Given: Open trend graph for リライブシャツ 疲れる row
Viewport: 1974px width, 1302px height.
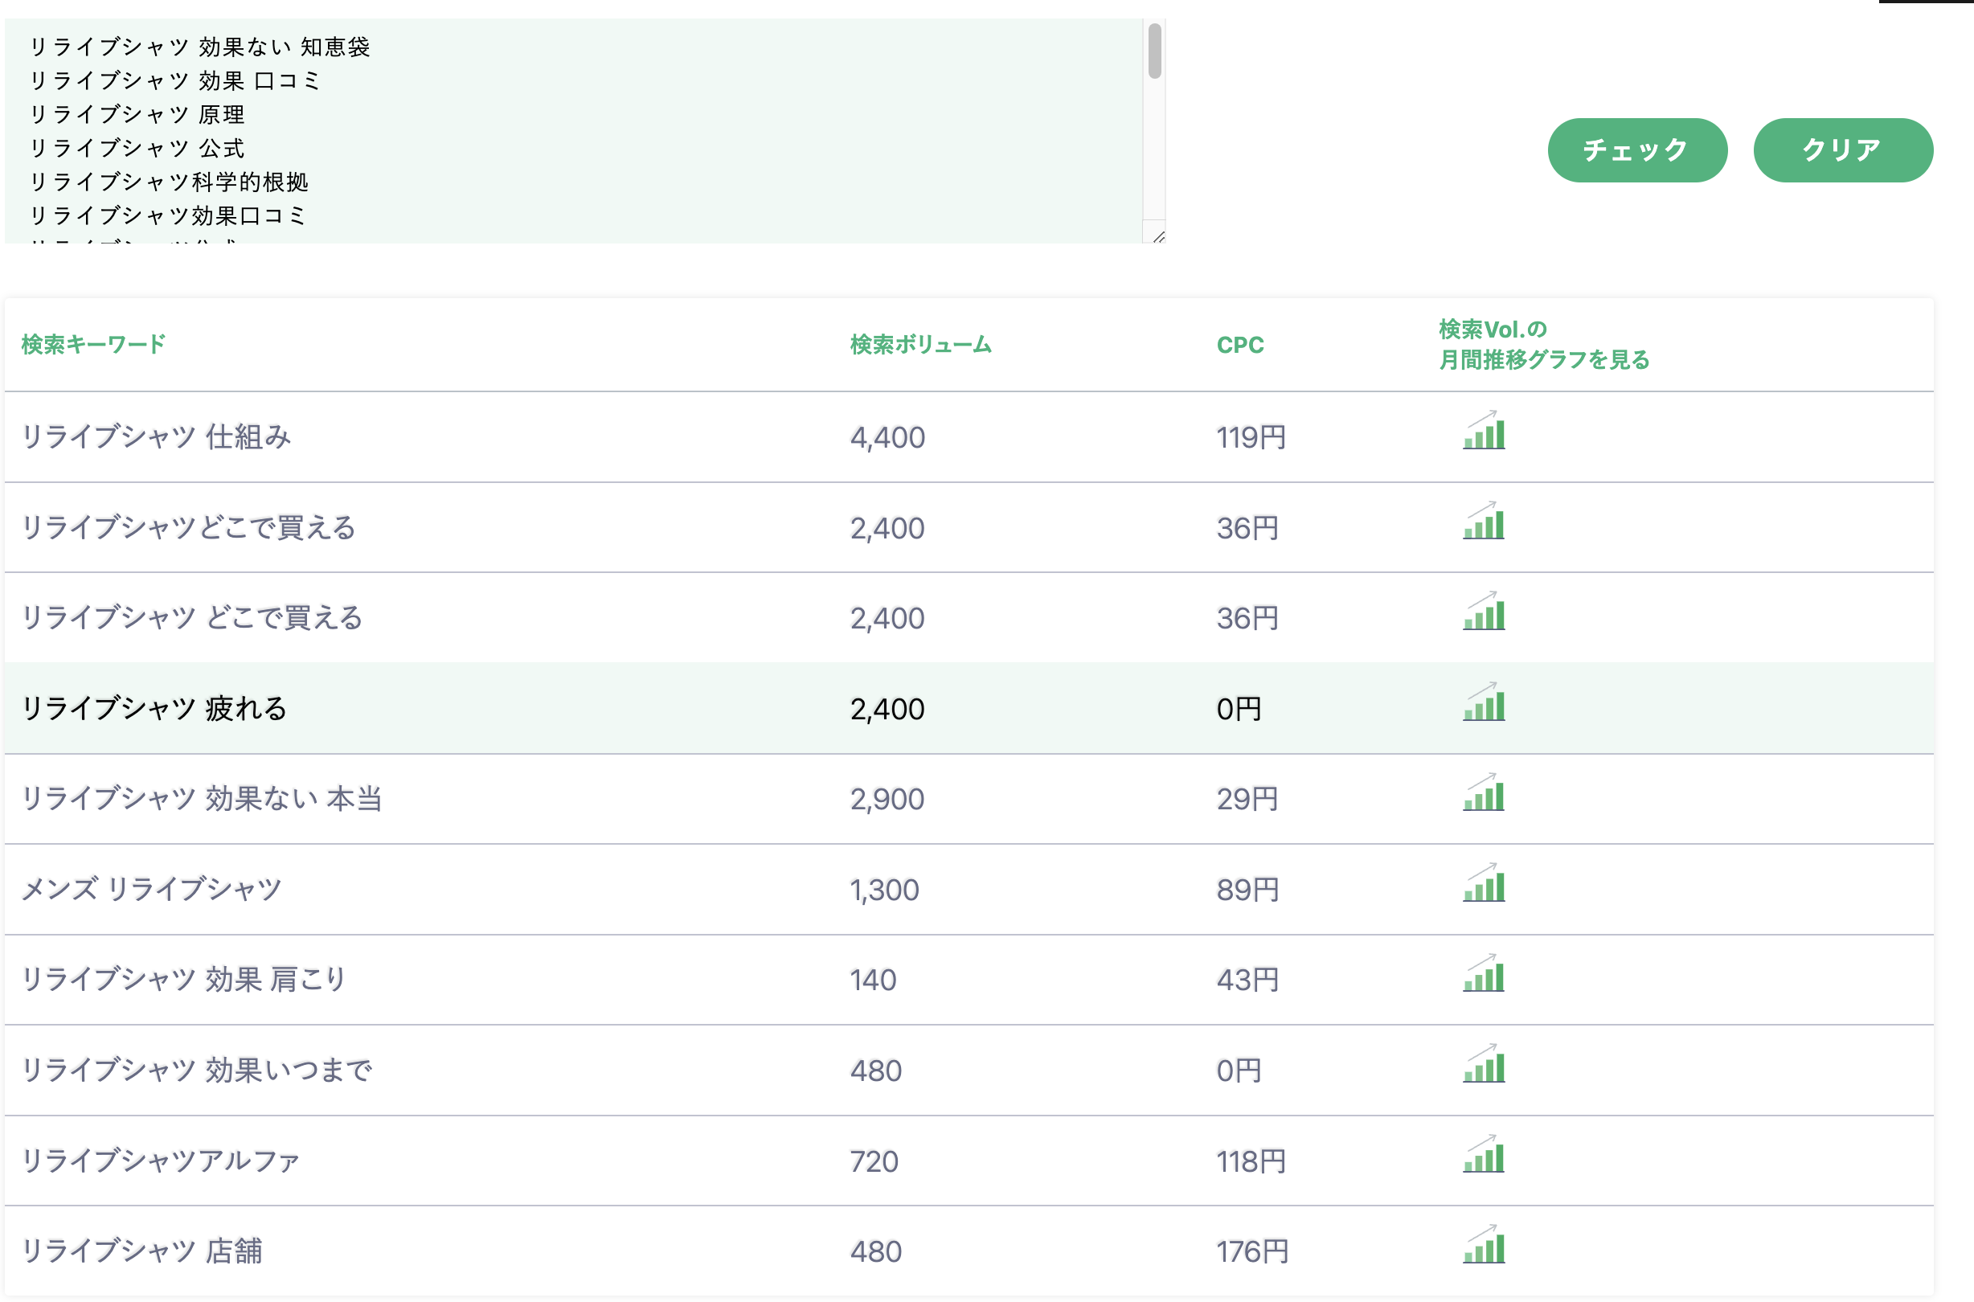Looking at the screenshot, I should (1484, 703).
